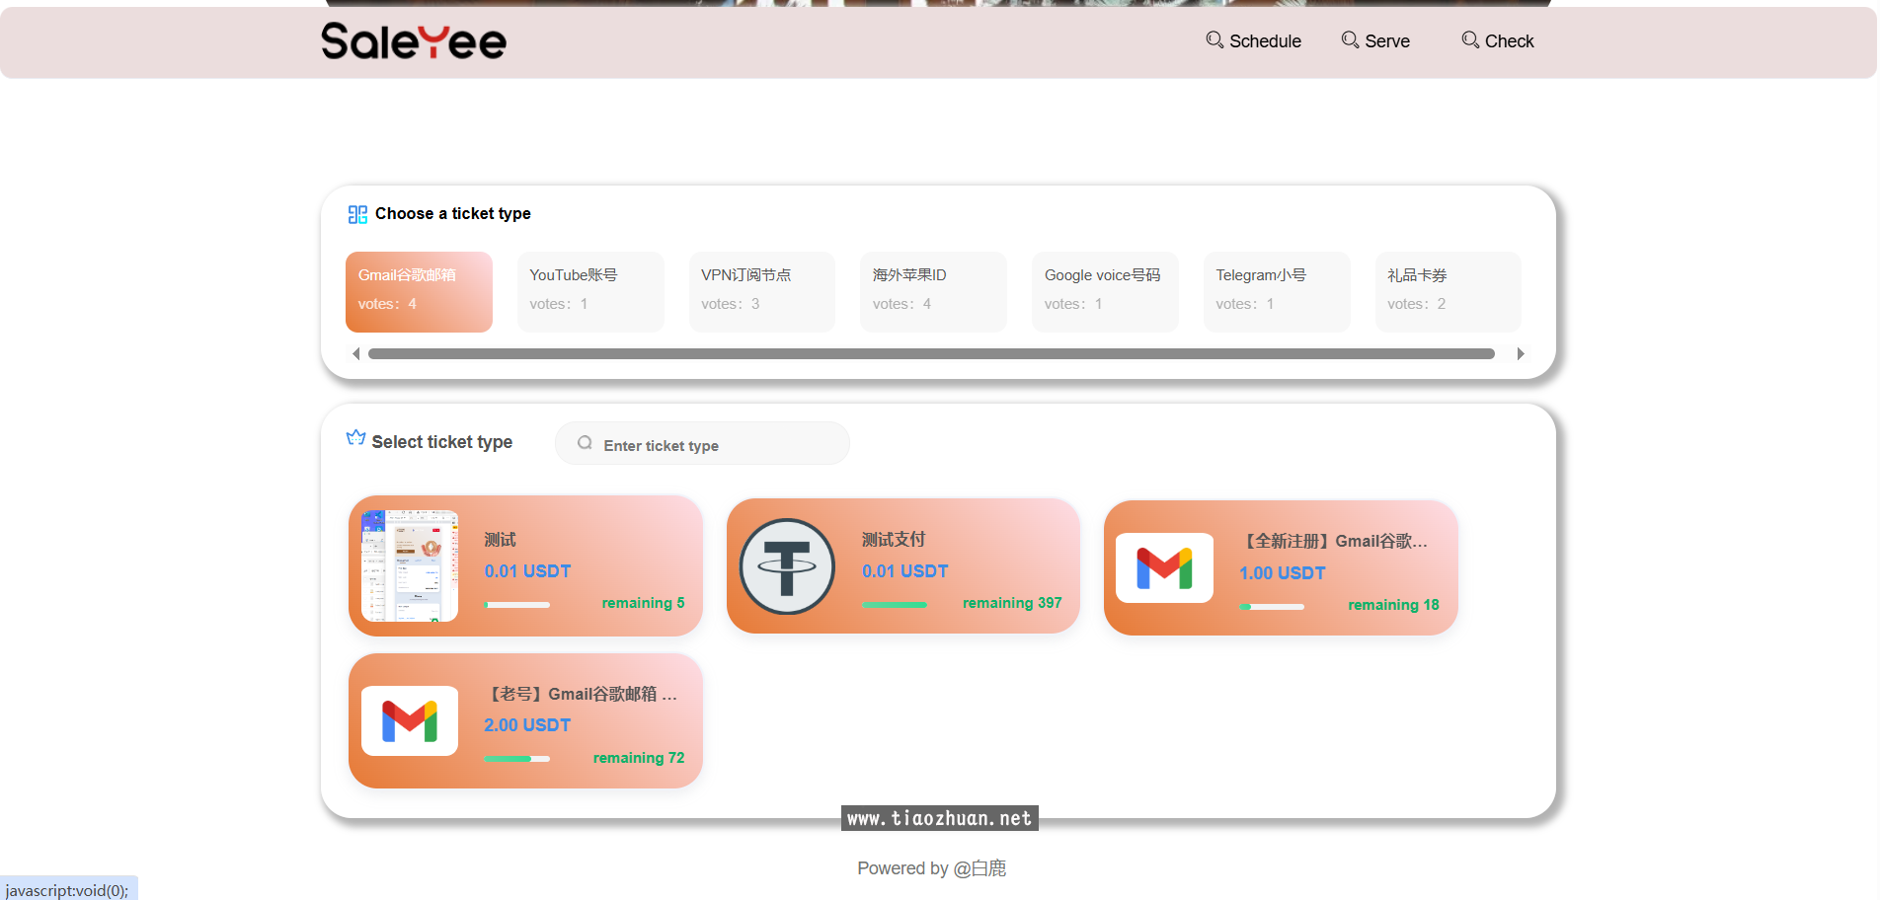Click the Gmail icon on 老号 card
This screenshot has width=1880, height=900.
click(409, 721)
